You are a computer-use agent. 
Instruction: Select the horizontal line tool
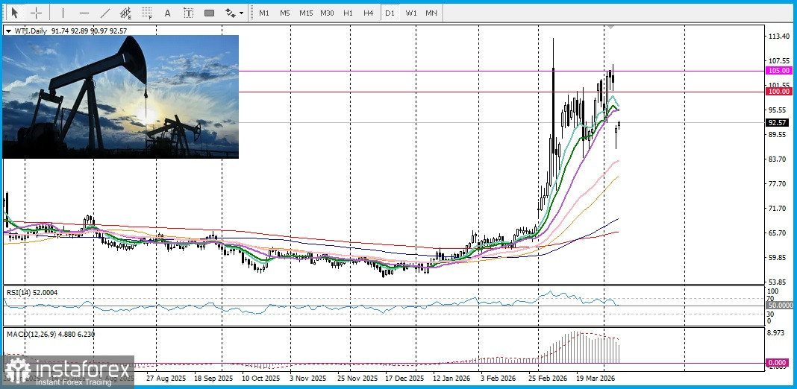84,13
